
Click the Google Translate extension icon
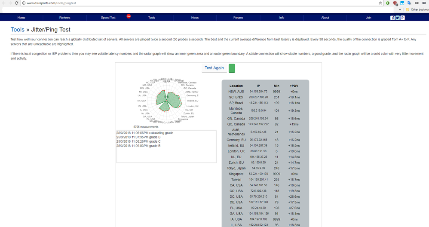(x=410, y=3)
